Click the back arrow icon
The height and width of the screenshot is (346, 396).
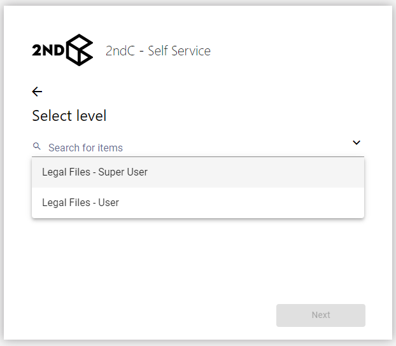pyautogui.click(x=37, y=92)
